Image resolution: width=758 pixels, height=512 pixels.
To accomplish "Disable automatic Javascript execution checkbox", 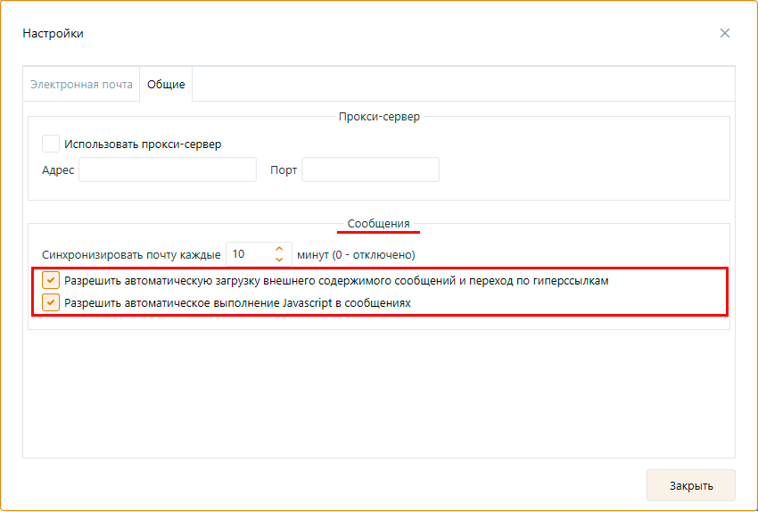I will coord(51,302).
